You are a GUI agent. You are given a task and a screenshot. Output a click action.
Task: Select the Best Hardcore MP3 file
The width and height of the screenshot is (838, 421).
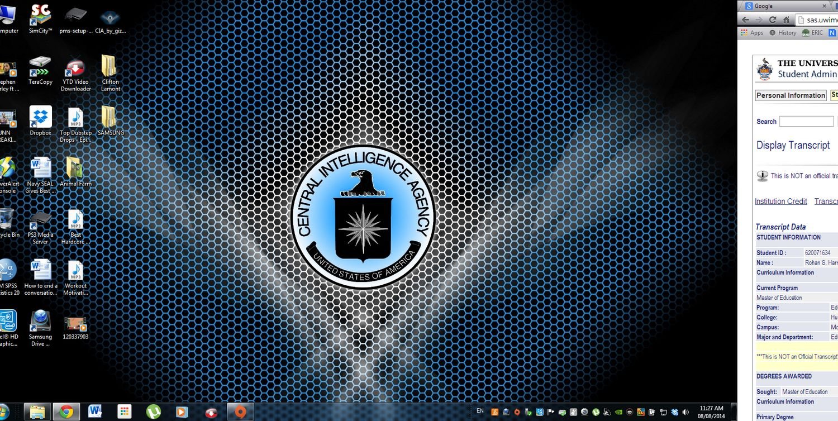point(75,226)
